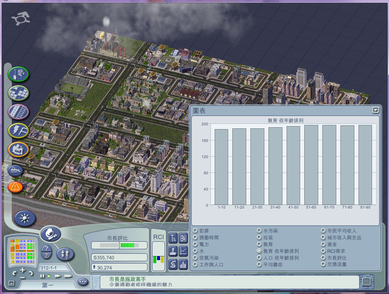The image size is (389, 294).
Task: Collapse the control panel minimize icon
Action: tap(11, 283)
